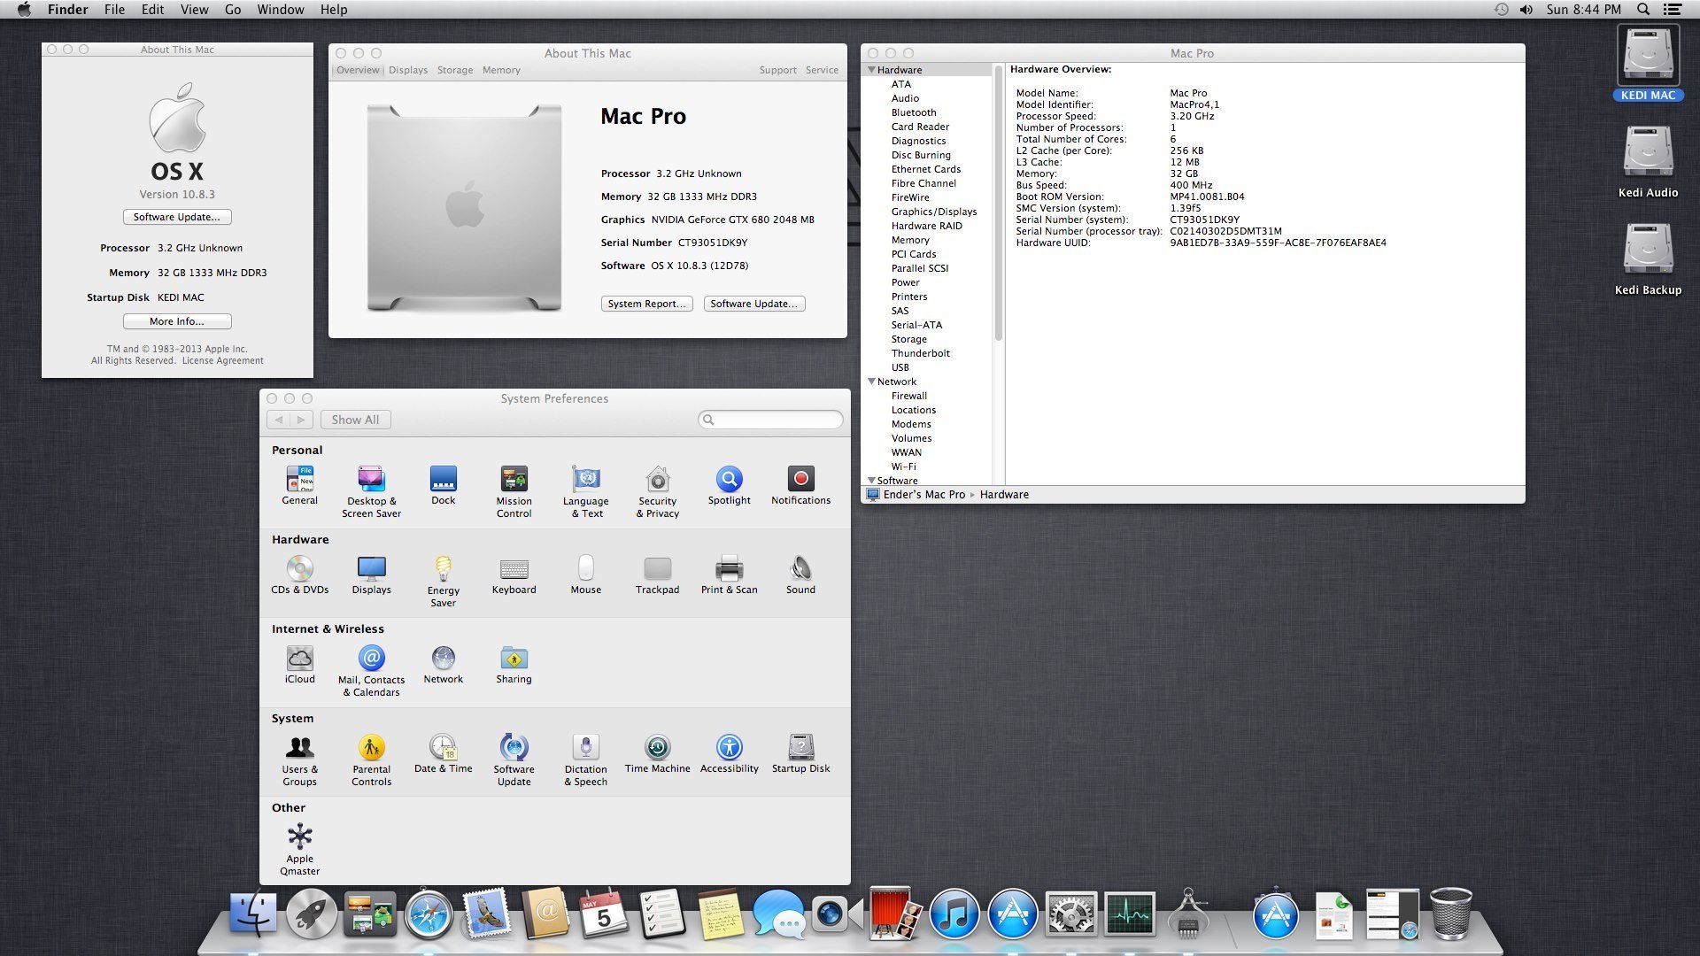1700x956 pixels.
Task: Open the Go menu in the menu bar
Action: click(x=233, y=10)
